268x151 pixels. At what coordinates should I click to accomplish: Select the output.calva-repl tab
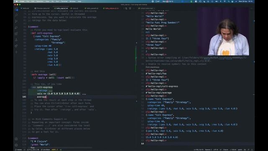point(147,8)
